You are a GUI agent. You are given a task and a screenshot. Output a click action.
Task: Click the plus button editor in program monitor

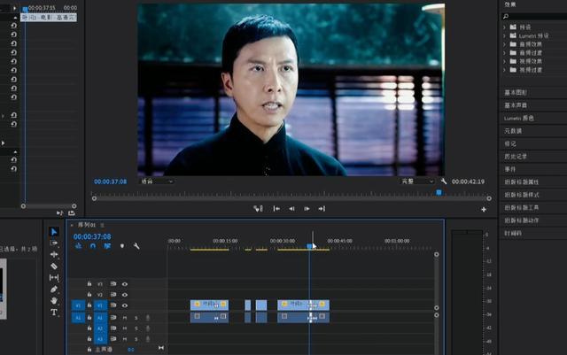click(484, 210)
